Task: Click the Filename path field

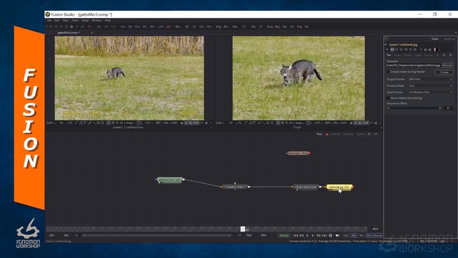Action: point(414,65)
